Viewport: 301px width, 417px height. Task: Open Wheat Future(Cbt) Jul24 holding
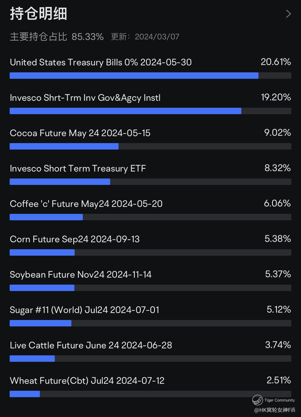87,381
